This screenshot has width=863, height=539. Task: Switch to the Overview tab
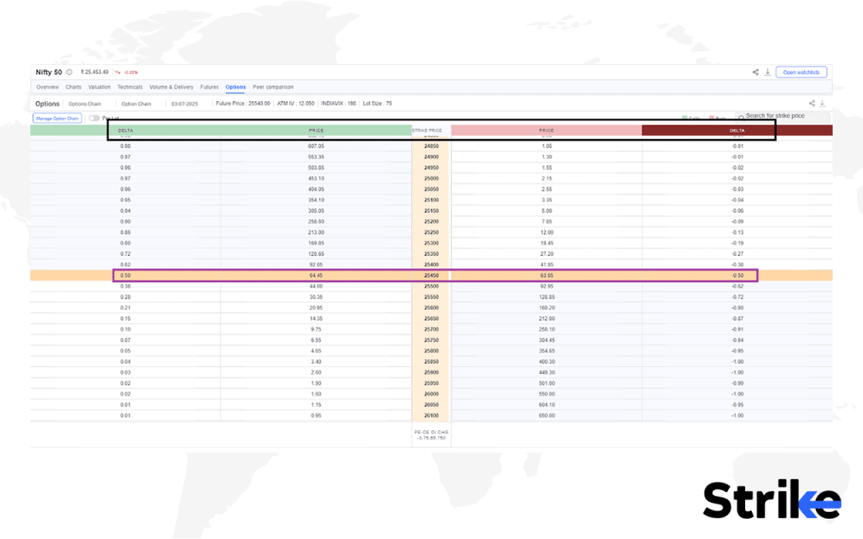click(47, 87)
